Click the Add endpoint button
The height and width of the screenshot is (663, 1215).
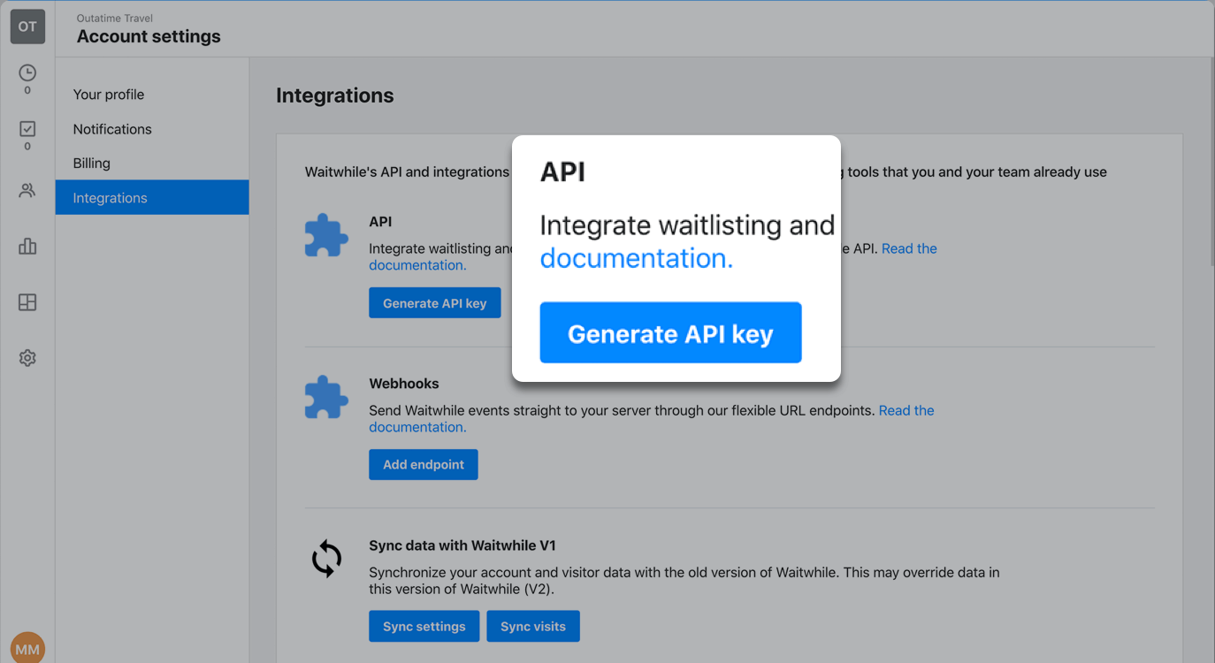[424, 465]
